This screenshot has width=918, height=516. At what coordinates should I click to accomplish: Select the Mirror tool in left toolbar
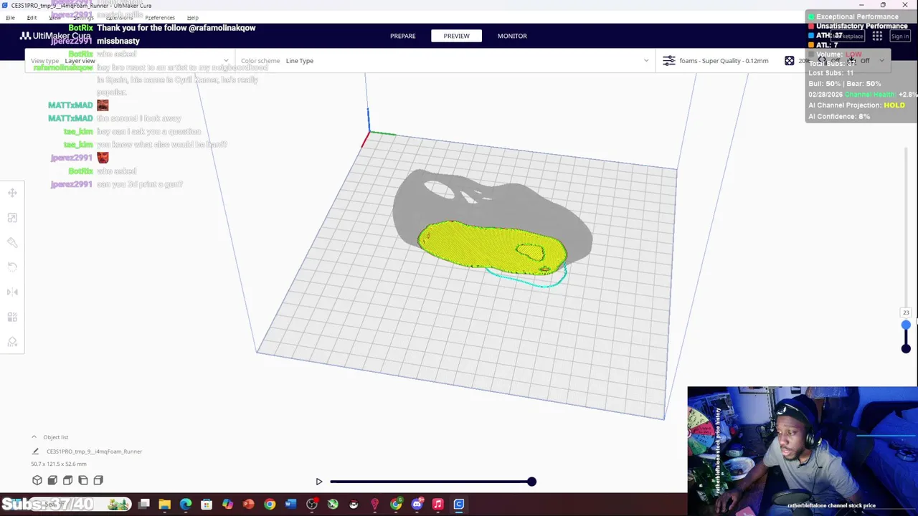pos(12,292)
